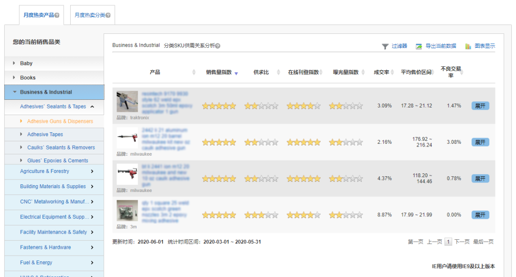Click 展开 button in 4.37% row
516x277 pixels.
[x=480, y=179]
